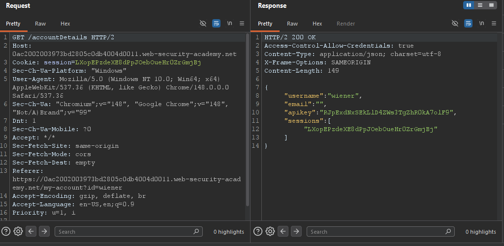Open the Request Hex tab
This screenshot has width=504, height=246.
tap(65, 24)
